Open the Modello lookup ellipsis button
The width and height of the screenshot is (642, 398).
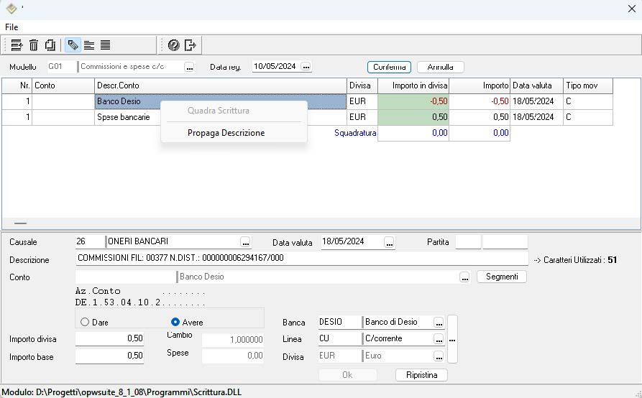189,67
